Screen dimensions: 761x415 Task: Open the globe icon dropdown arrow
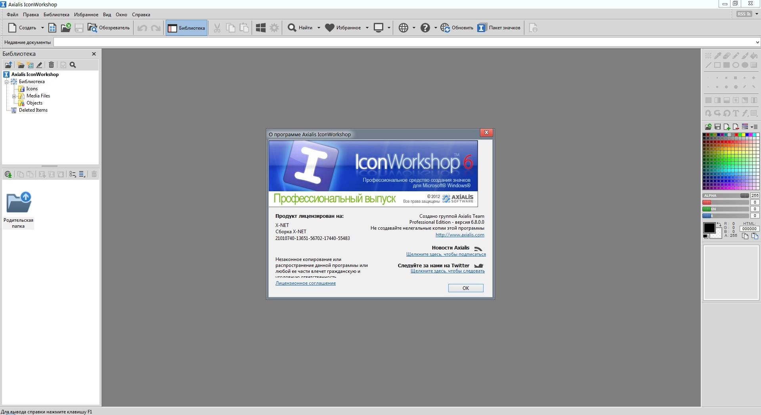tap(414, 28)
